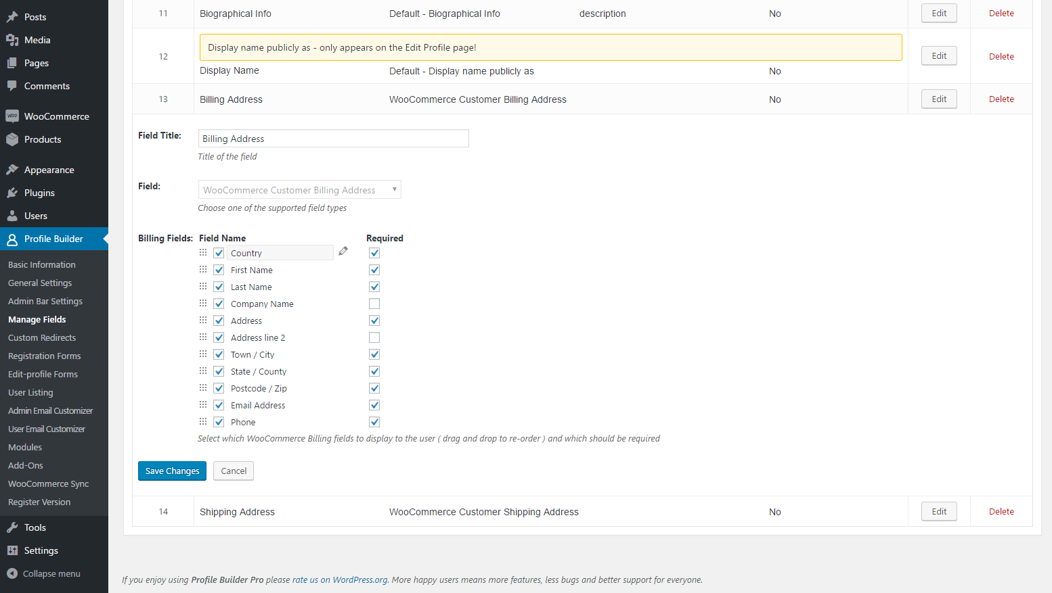Click the Appearance paintbrush icon
This screenshot has width=1052, height=593.
point(12,170)
